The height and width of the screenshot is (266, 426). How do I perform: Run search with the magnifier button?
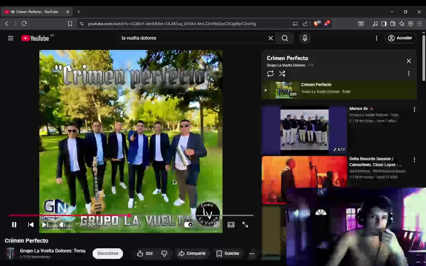[x=285, y=38]
